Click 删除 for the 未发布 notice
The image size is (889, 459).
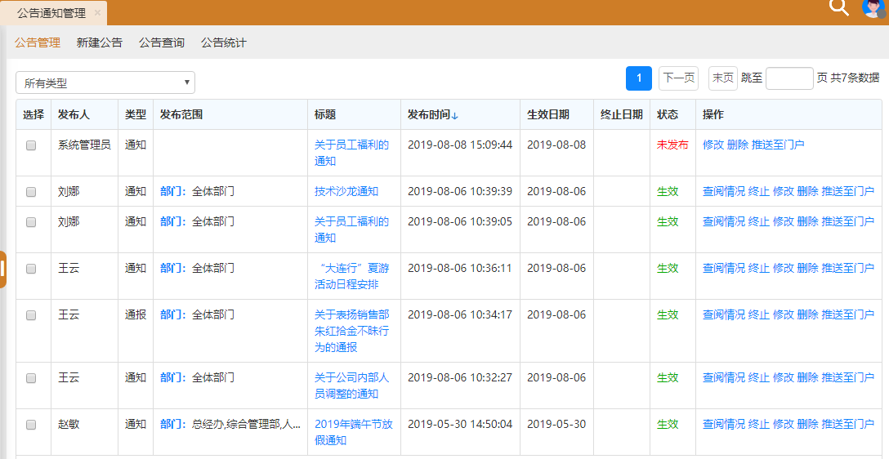737,145
